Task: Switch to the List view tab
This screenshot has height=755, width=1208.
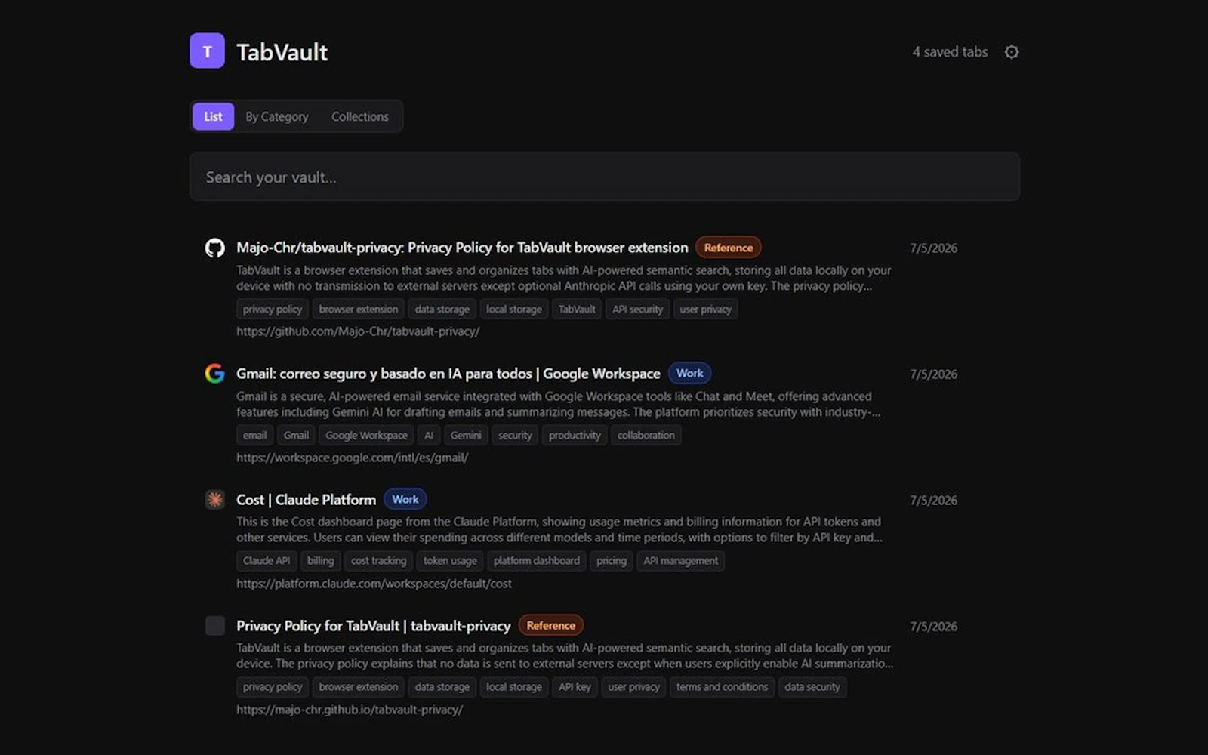Action: coord(213,116)
